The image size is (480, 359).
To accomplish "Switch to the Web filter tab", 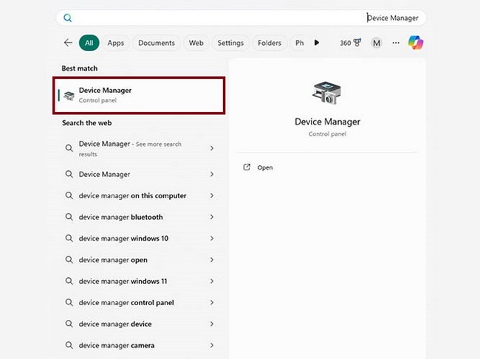I will [x=196, y=43].
